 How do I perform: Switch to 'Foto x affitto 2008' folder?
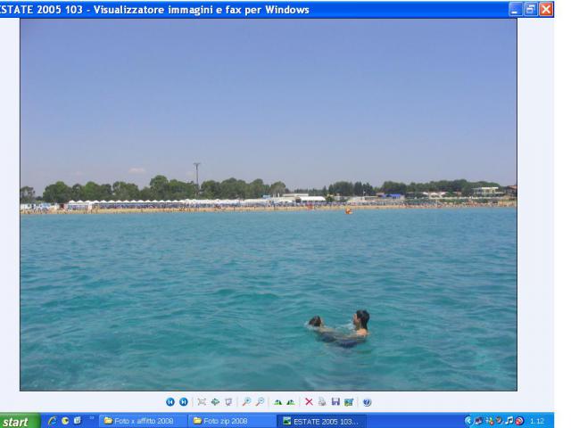pyautogui.click(x=143, y=420)
